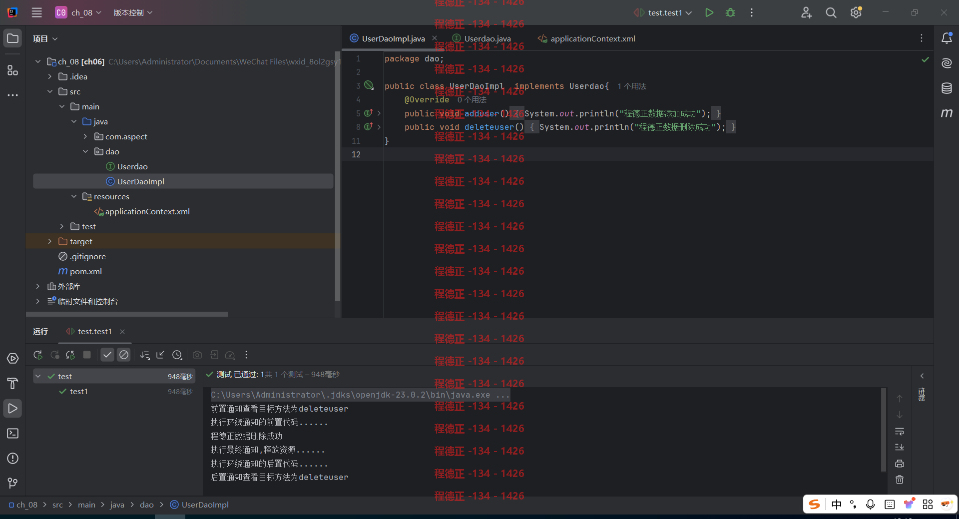
Task: Click the project tree horizontal scrollbar
Action: (127, 314)
